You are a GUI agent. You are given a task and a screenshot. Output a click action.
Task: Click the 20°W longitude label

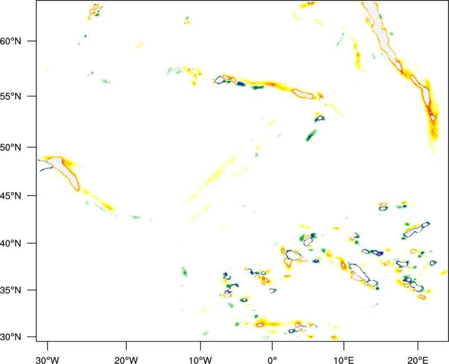[126, 360]
